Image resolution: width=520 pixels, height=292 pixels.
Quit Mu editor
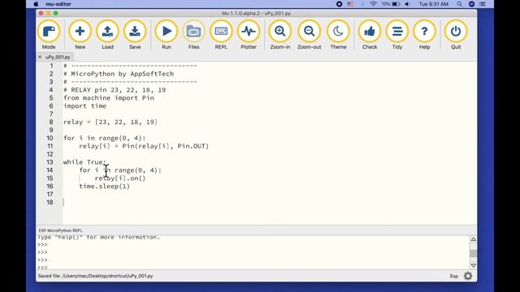pyautogui.click(x=456, y=35)
